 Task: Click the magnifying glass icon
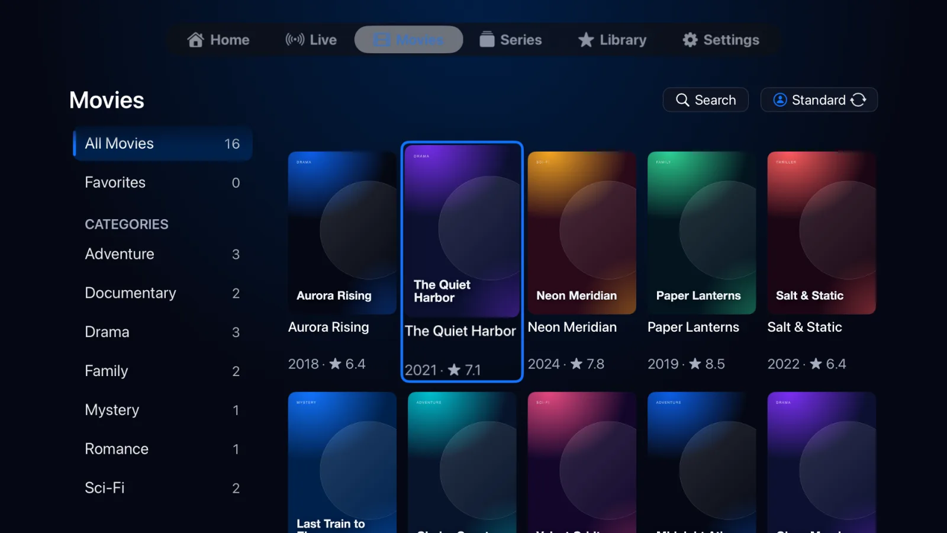(x=682, y=100)
